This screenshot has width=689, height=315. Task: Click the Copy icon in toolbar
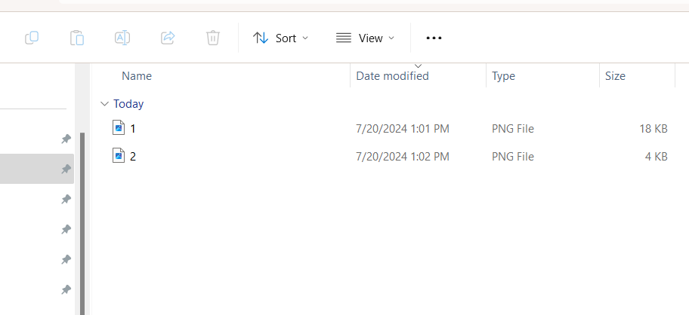(x=32, y=38)
